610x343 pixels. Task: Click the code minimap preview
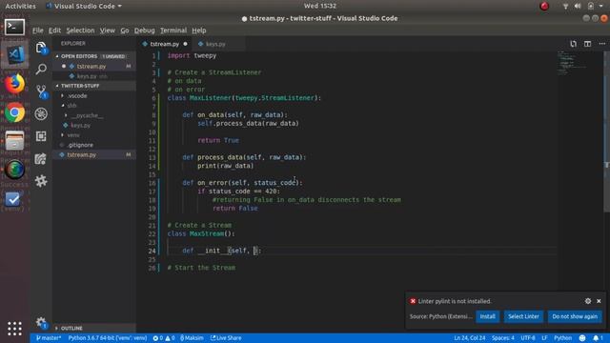pos(579,64)
